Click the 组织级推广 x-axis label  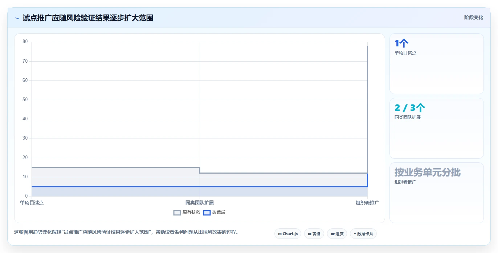367,203
